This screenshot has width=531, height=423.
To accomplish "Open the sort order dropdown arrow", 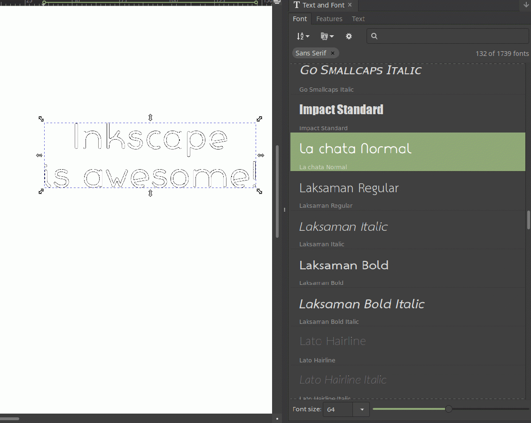I will click(x=307, y=36).
